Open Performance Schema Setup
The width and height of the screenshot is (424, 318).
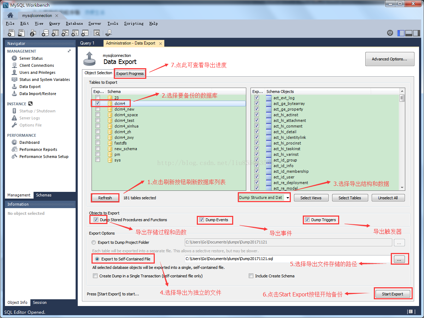[44, 157]
